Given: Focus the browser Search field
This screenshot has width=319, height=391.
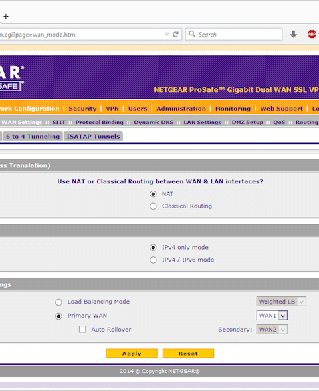Looking at the screenshot, I should (234, 34).
